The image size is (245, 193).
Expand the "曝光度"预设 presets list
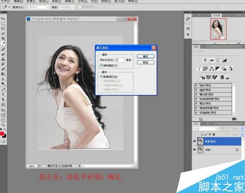point(196,95)
